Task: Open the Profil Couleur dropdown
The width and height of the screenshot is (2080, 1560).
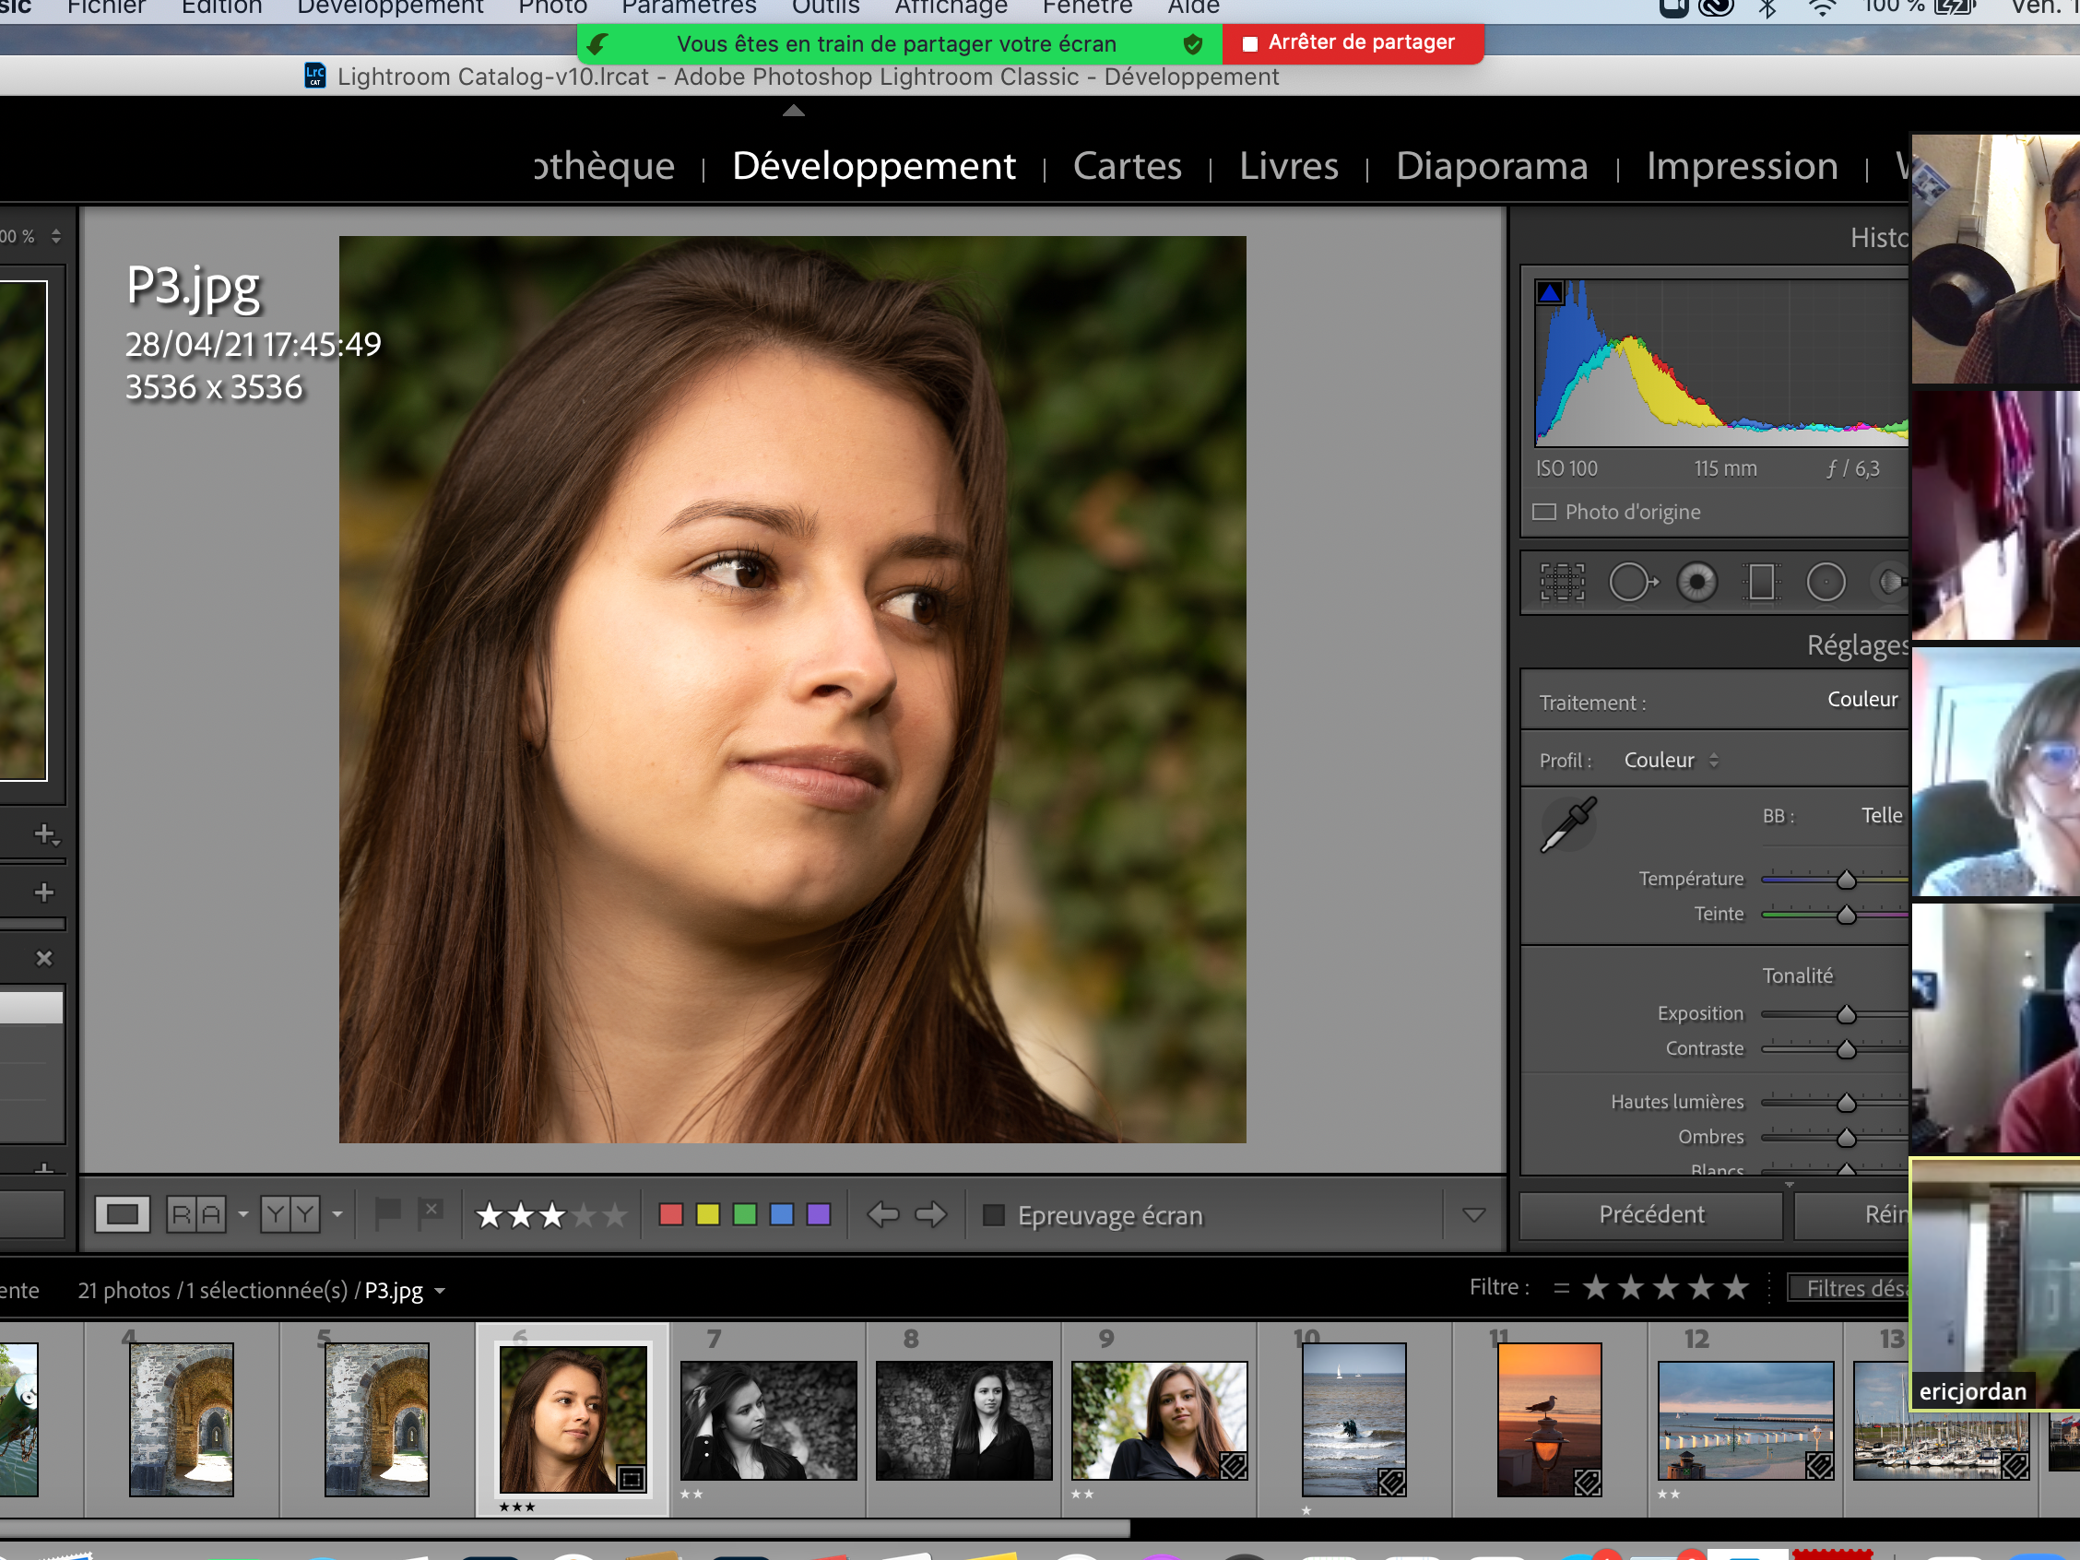Action: pos(1671,760)
